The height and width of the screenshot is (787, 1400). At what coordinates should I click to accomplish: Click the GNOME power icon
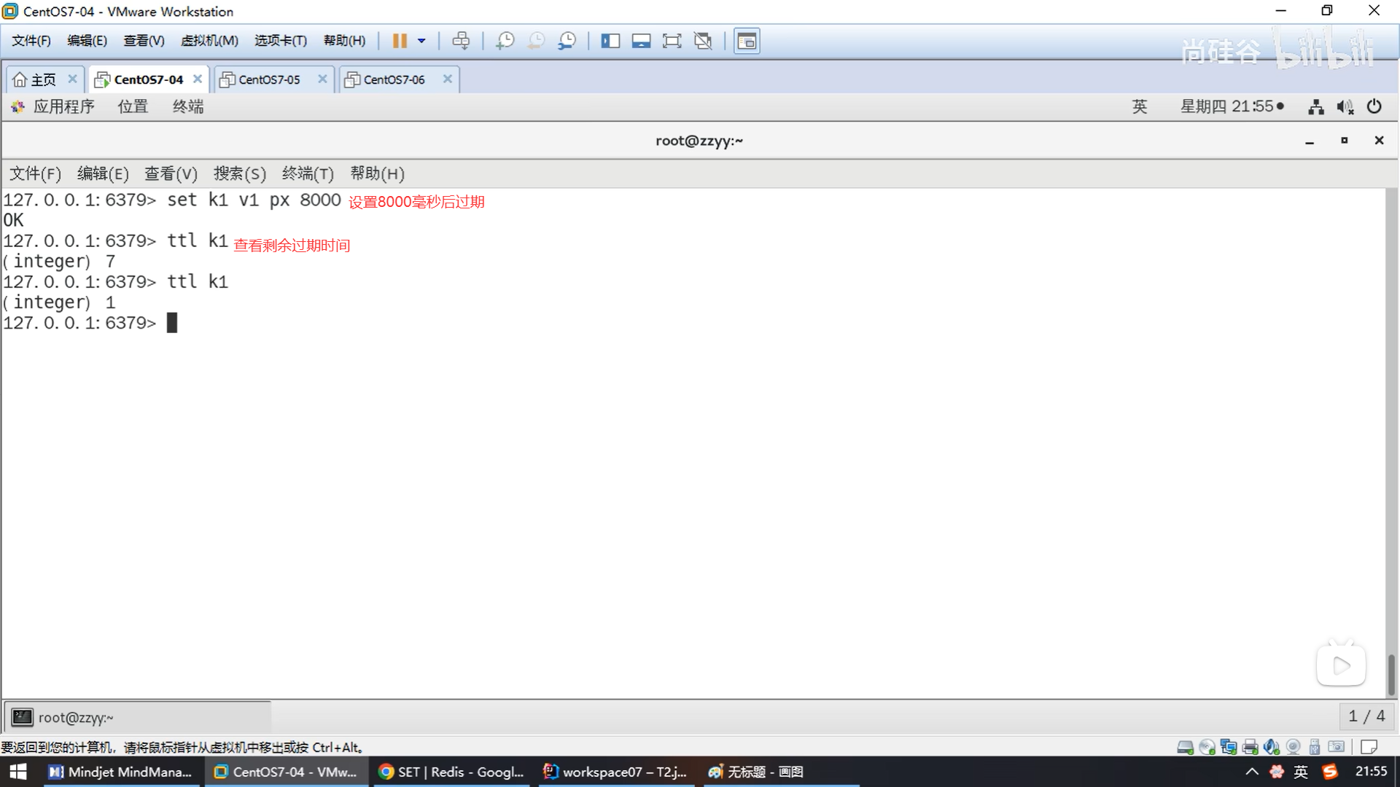(x=1374, y=106)
